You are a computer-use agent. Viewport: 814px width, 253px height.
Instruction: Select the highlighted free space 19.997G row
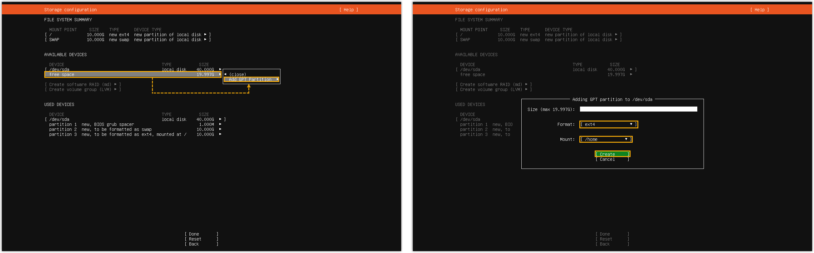click(133, 74)
